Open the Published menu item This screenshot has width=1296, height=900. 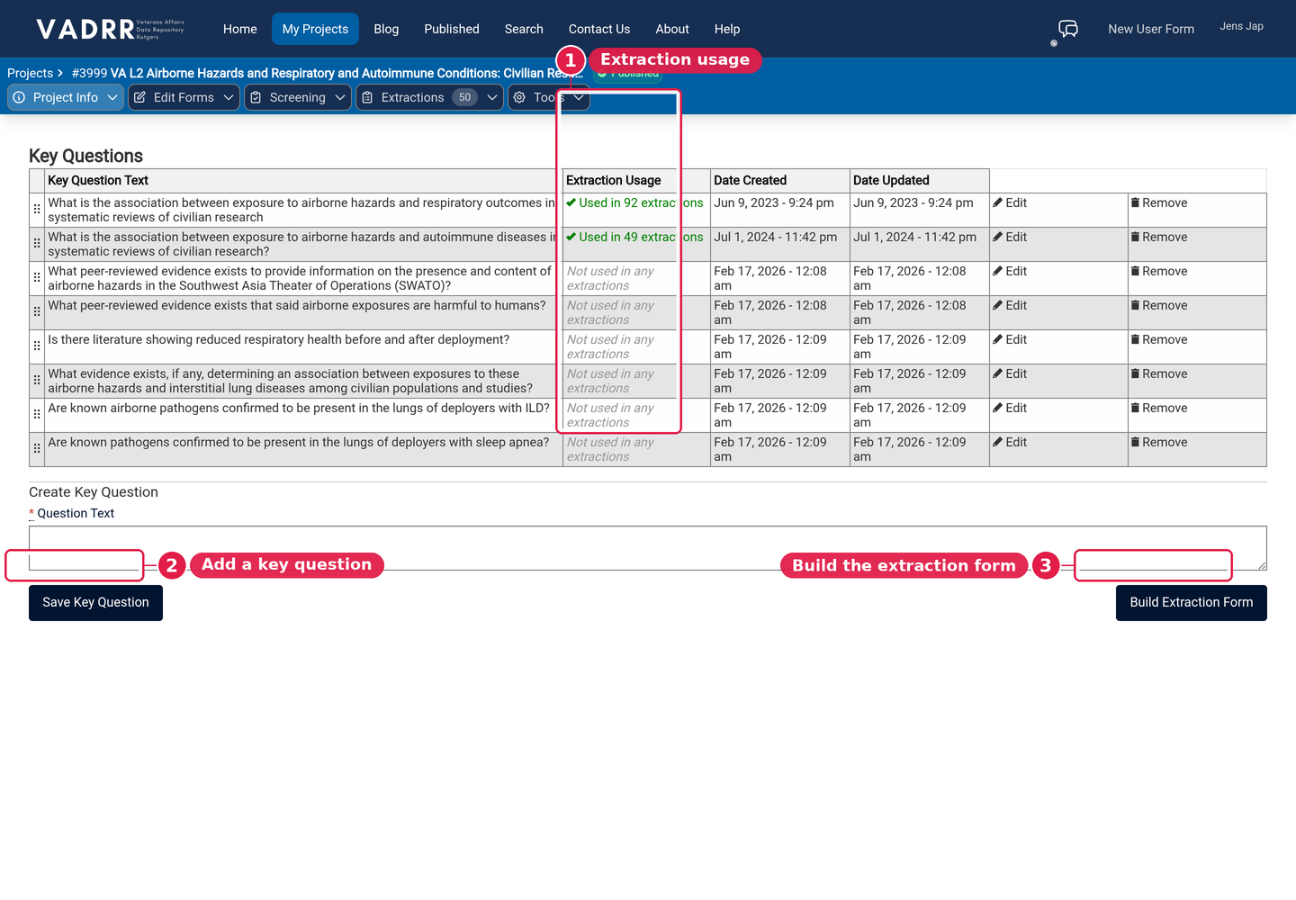[x=452, y=29]
